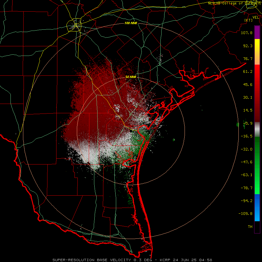Click the TH label on legend
The image size is (262, 262).
[x=250, y=227]
